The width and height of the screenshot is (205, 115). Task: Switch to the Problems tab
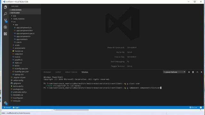click(47, 72)
